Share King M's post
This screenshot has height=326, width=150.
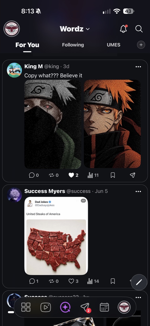[132, 175]
